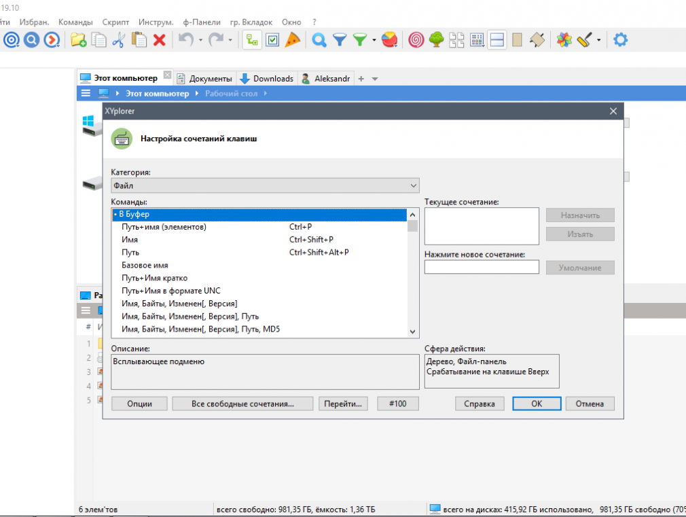The height and width of the screenshot is (517, 686).
Task: Expand the breadcrumb arrow after Этот компьютер
Action: (197, 93)
